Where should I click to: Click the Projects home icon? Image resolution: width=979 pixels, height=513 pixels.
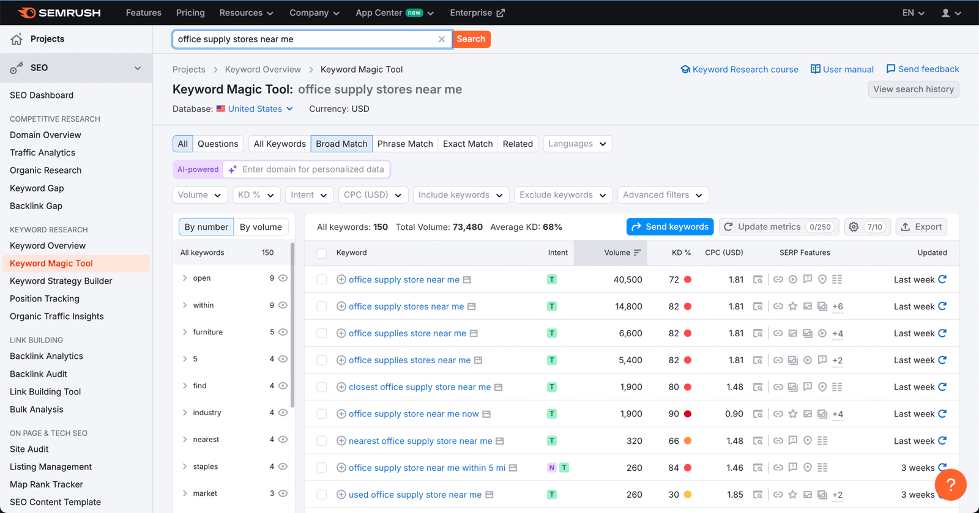[17, 39]
